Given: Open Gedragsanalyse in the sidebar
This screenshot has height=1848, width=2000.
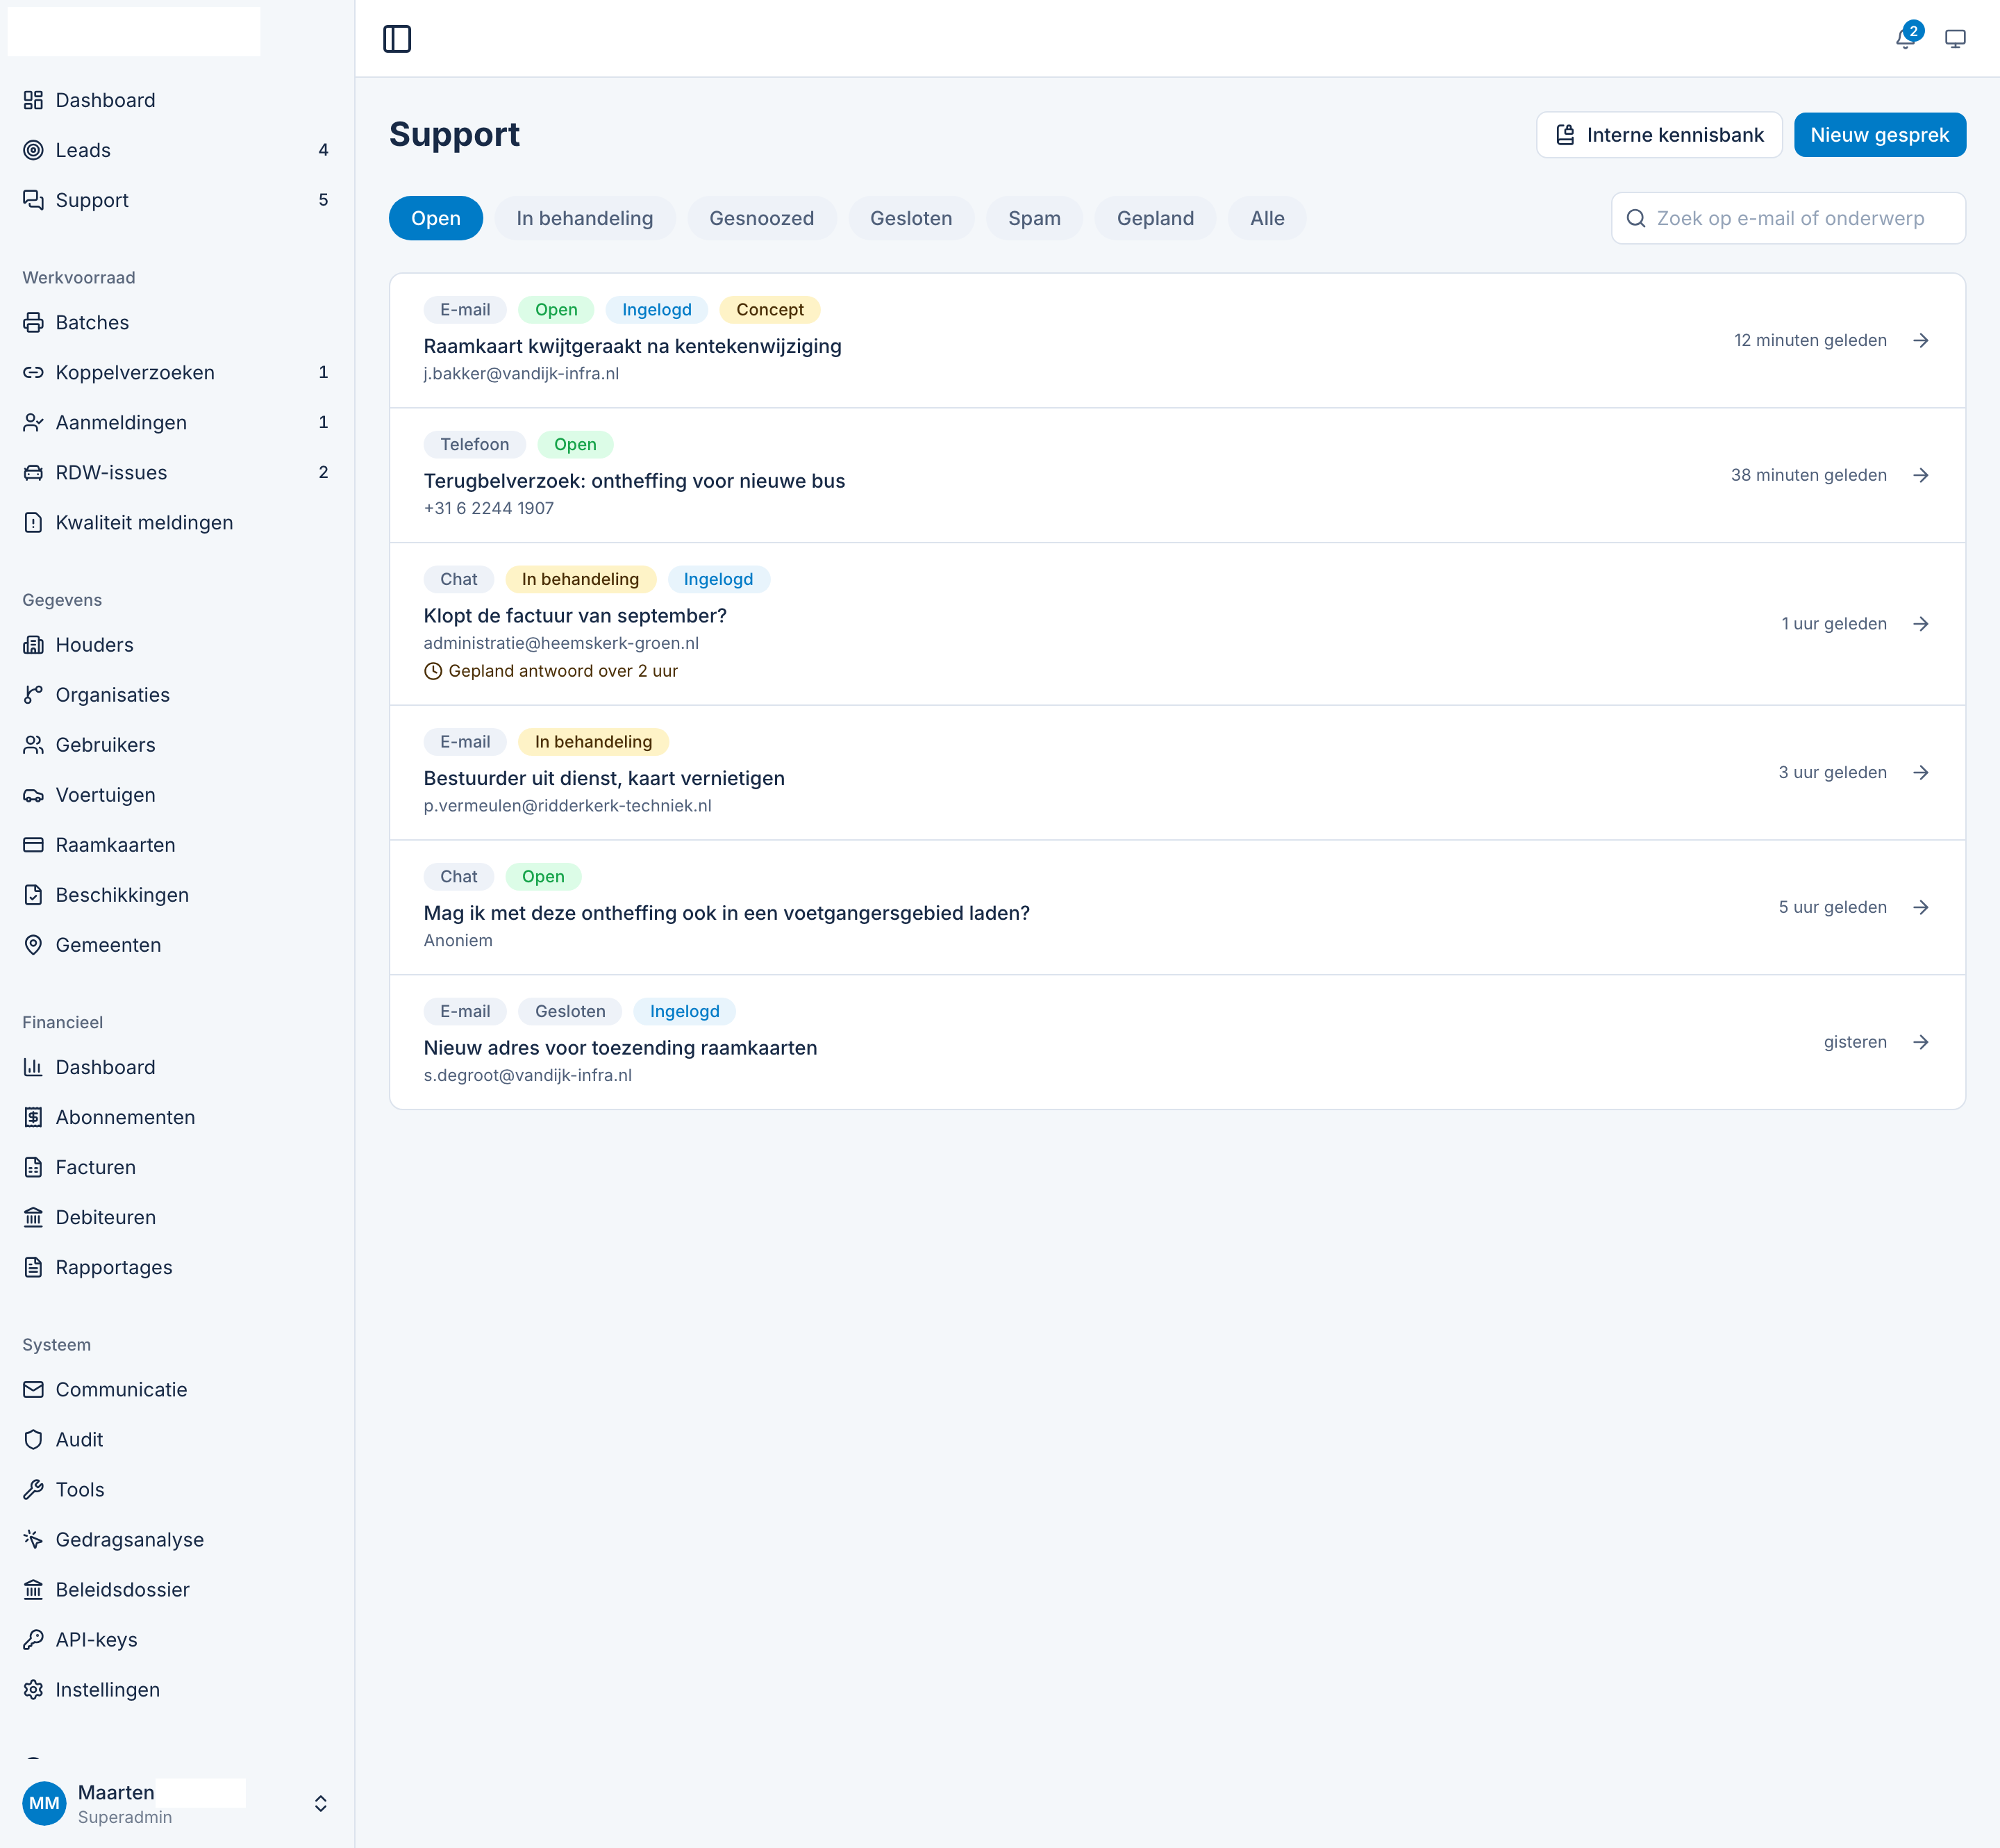Looking at the screenshot, I should 177,1539.
